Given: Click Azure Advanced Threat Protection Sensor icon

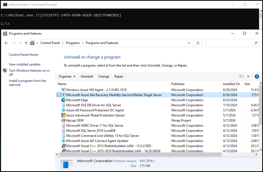Looking at the screenshot, I should pos(63,115).
